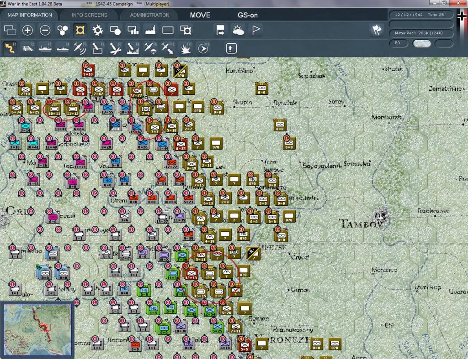Select the unit counter labeled 10=11
The image size is (468, 359).
click(x=54, y=109)
